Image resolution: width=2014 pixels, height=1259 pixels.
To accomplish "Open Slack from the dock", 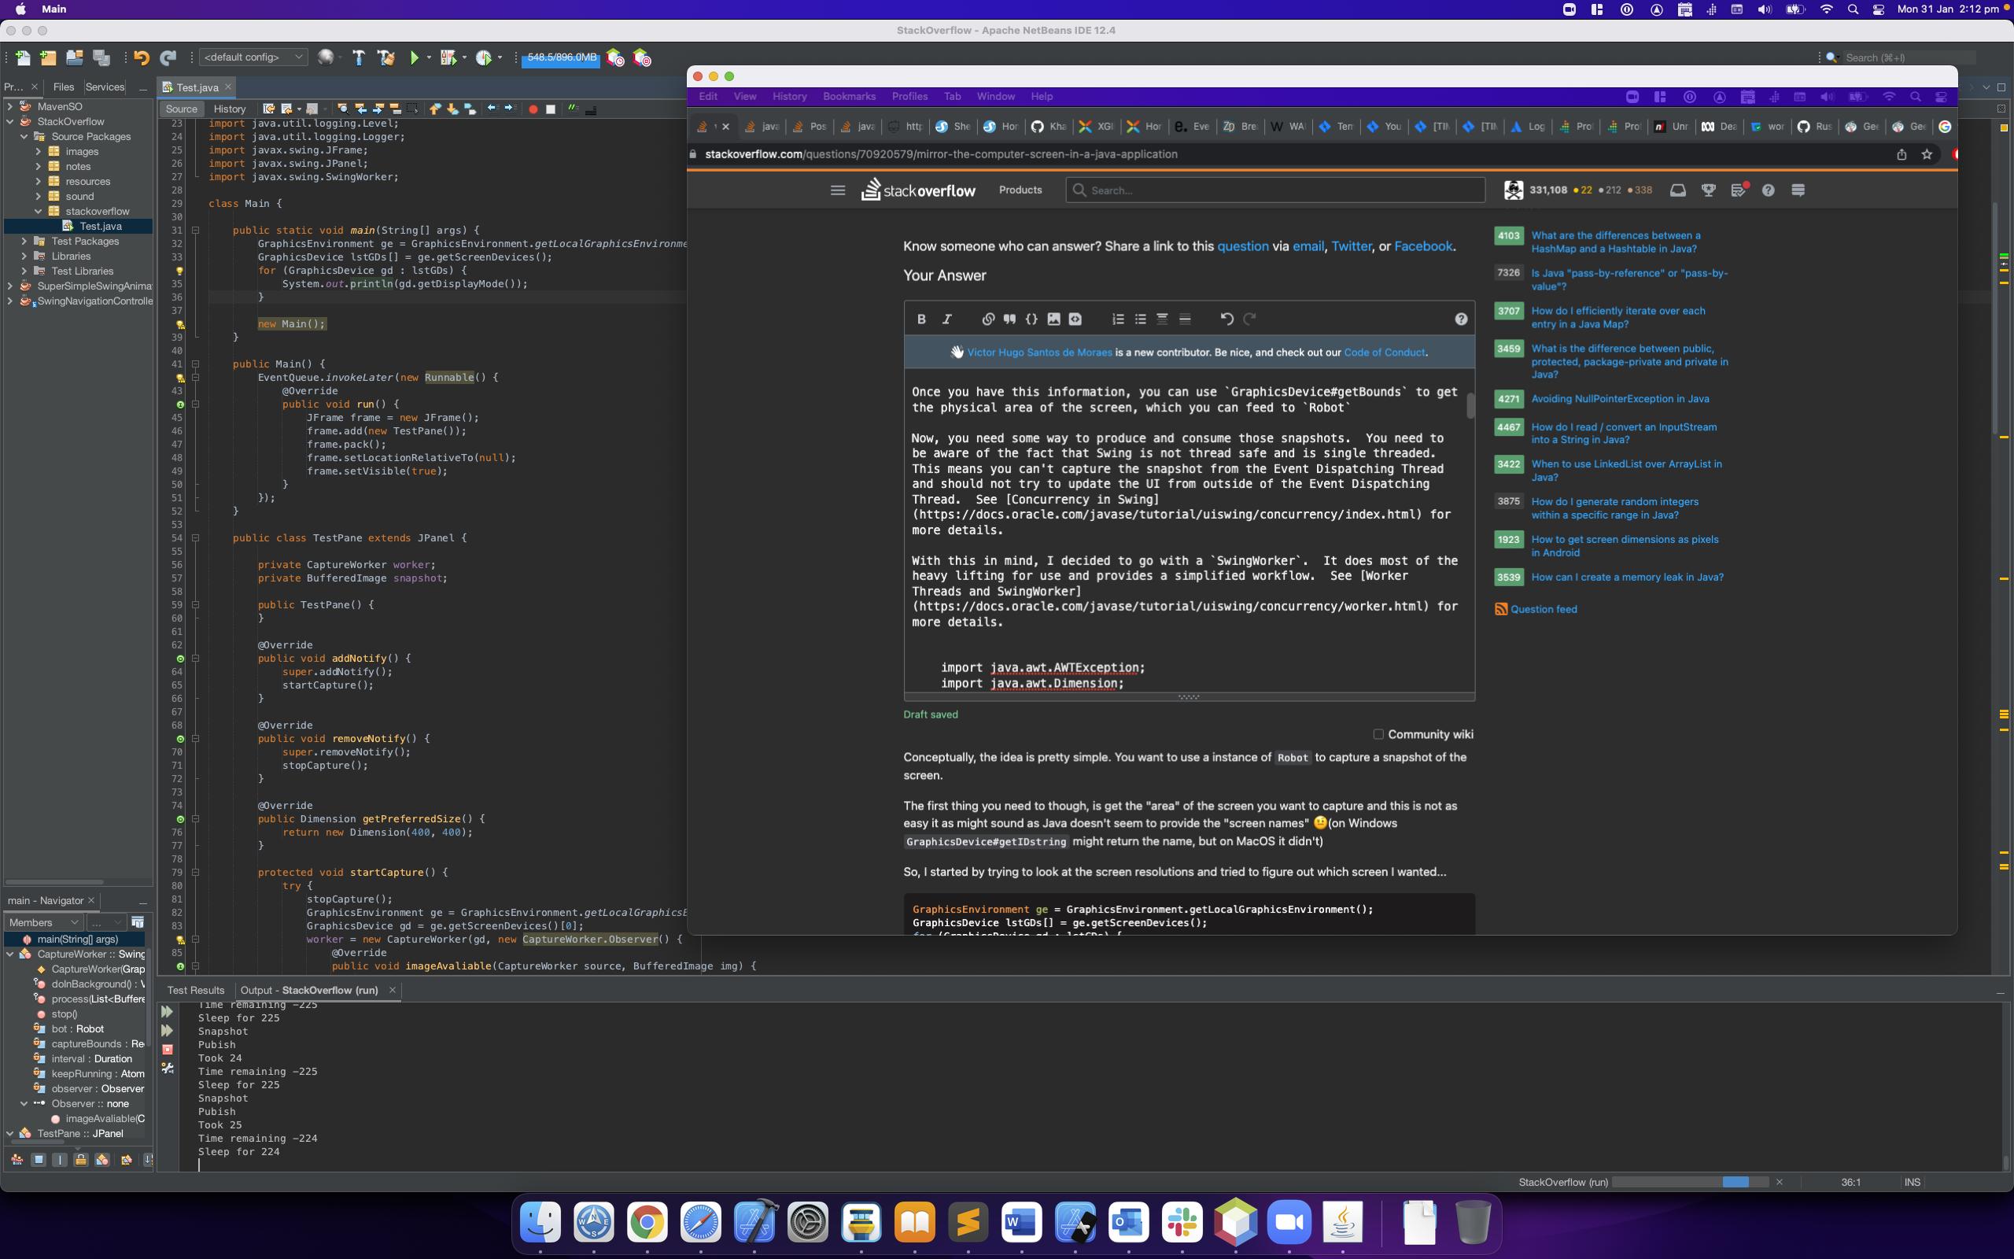I will coord(1182,1222).
